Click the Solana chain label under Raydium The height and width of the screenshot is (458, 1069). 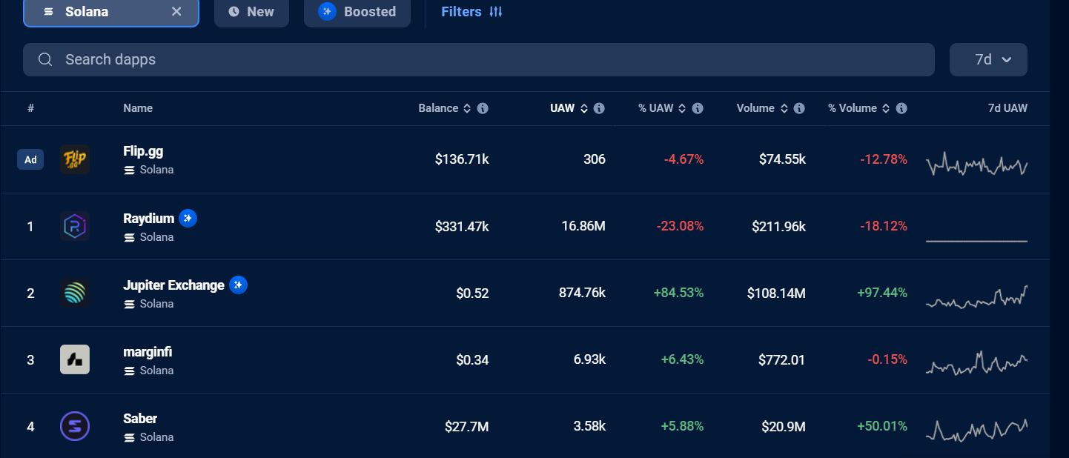click(x=148, y=237)
